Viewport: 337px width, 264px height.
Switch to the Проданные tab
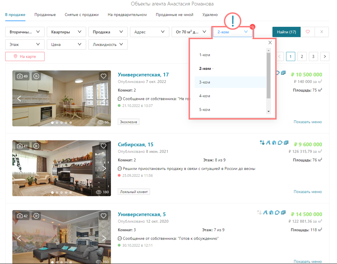coord(45,15)
